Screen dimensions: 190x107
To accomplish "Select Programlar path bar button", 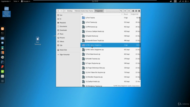I will (x=99, y=11).
